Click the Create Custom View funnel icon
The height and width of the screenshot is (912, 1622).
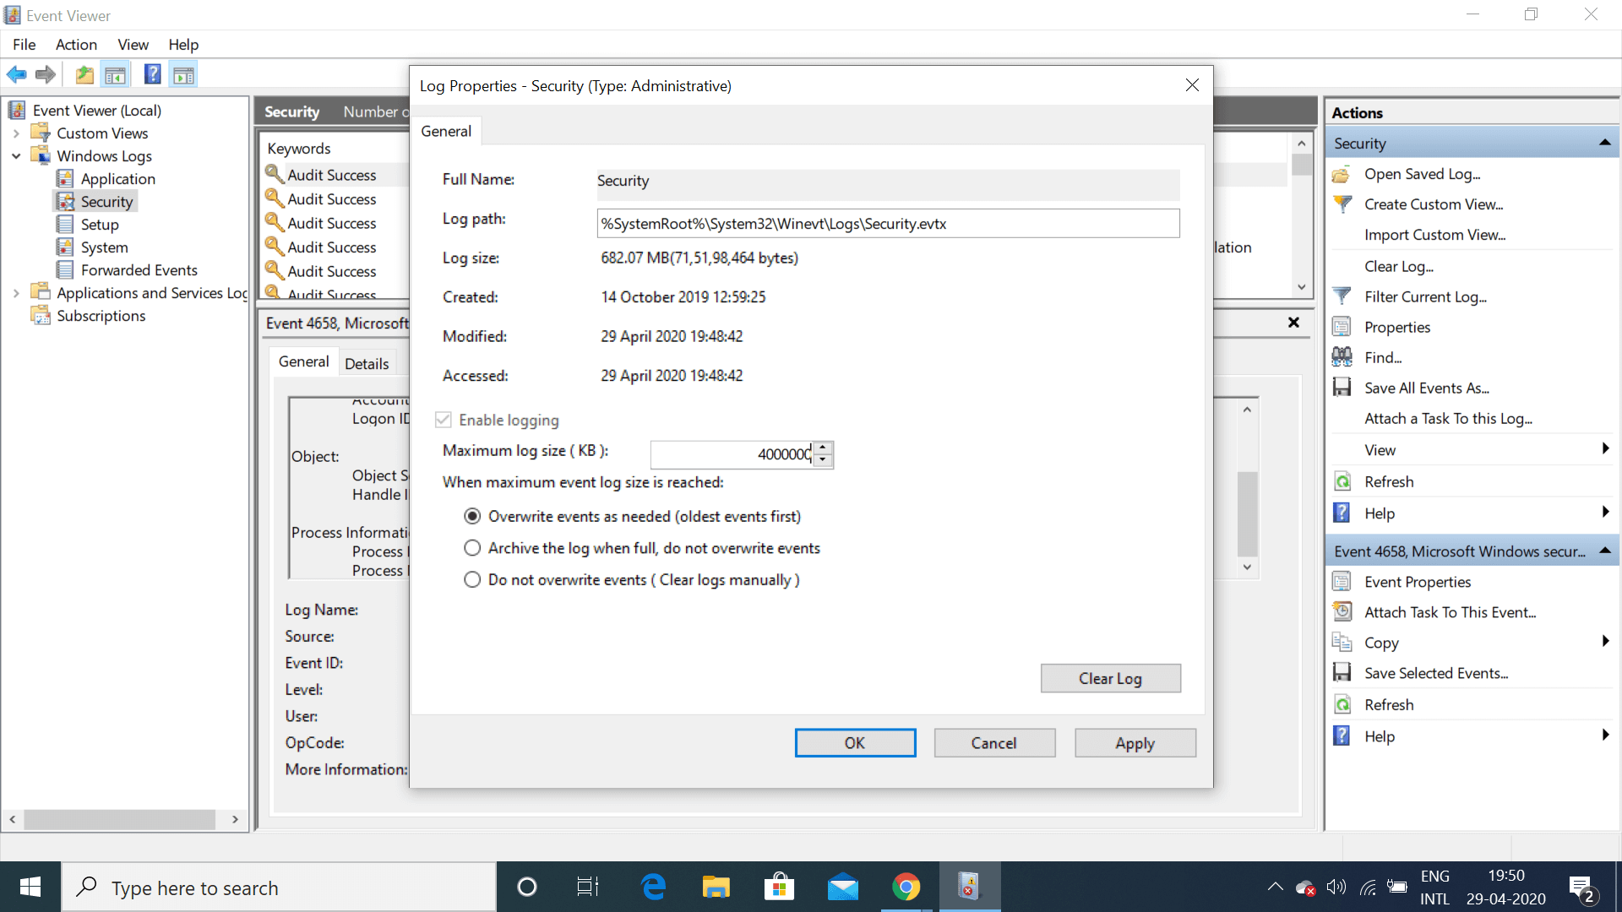pyautogui.click(x=1342, y=204)
